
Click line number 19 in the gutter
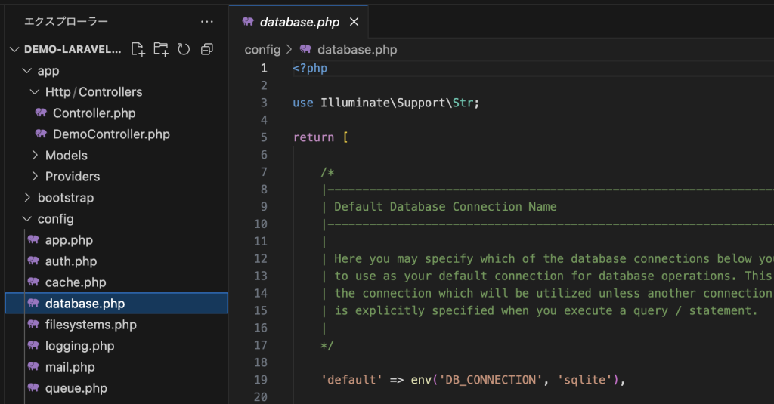coord(260,380)
